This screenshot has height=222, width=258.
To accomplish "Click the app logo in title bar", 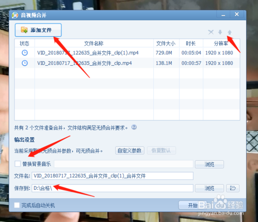I will (x=15, y=15).
